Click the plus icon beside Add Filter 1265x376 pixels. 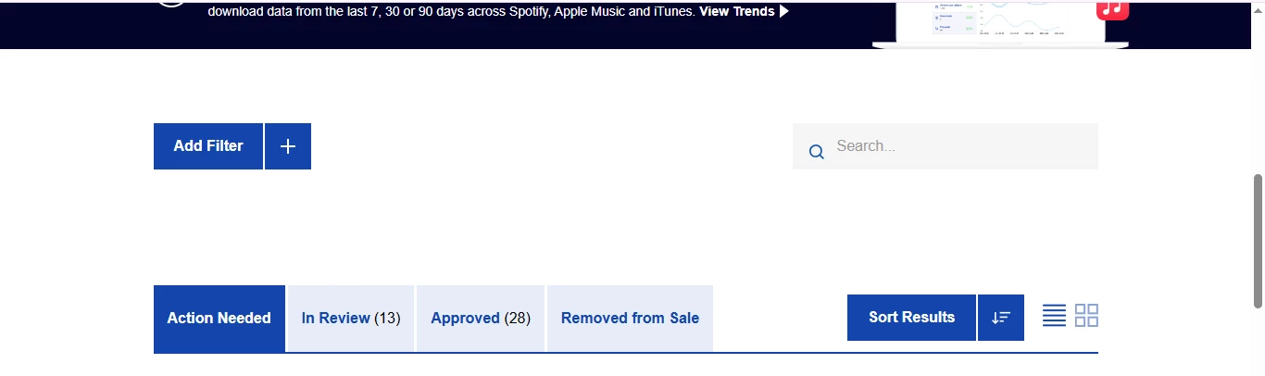tap(288, 146)
